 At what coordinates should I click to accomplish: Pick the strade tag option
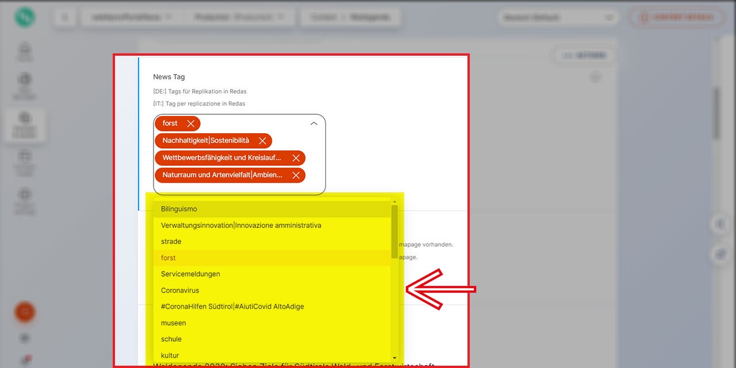click(x=171, y=242)
